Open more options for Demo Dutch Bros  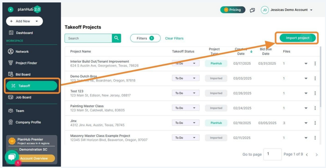315,78
